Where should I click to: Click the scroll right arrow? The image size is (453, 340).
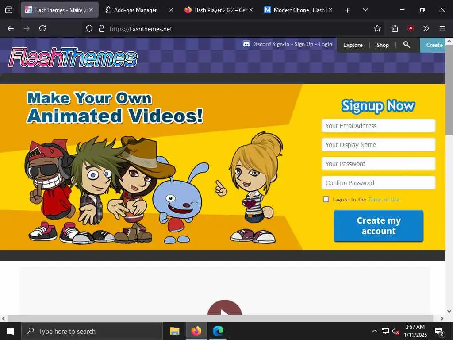442,318
